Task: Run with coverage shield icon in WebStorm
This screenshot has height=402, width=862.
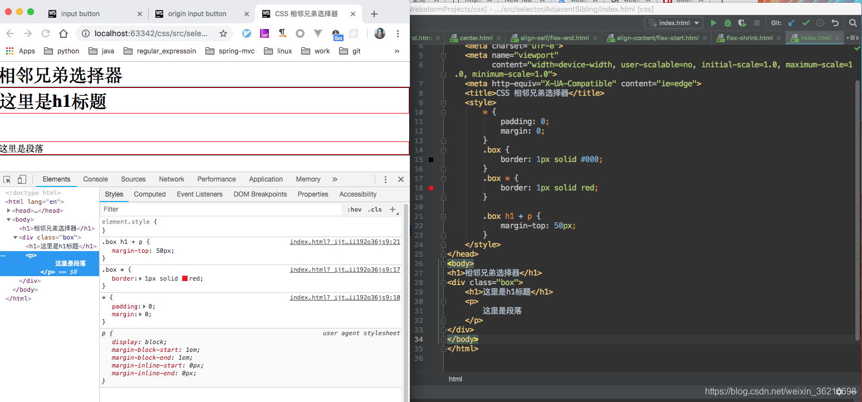Action: click(x=742, y=23)
